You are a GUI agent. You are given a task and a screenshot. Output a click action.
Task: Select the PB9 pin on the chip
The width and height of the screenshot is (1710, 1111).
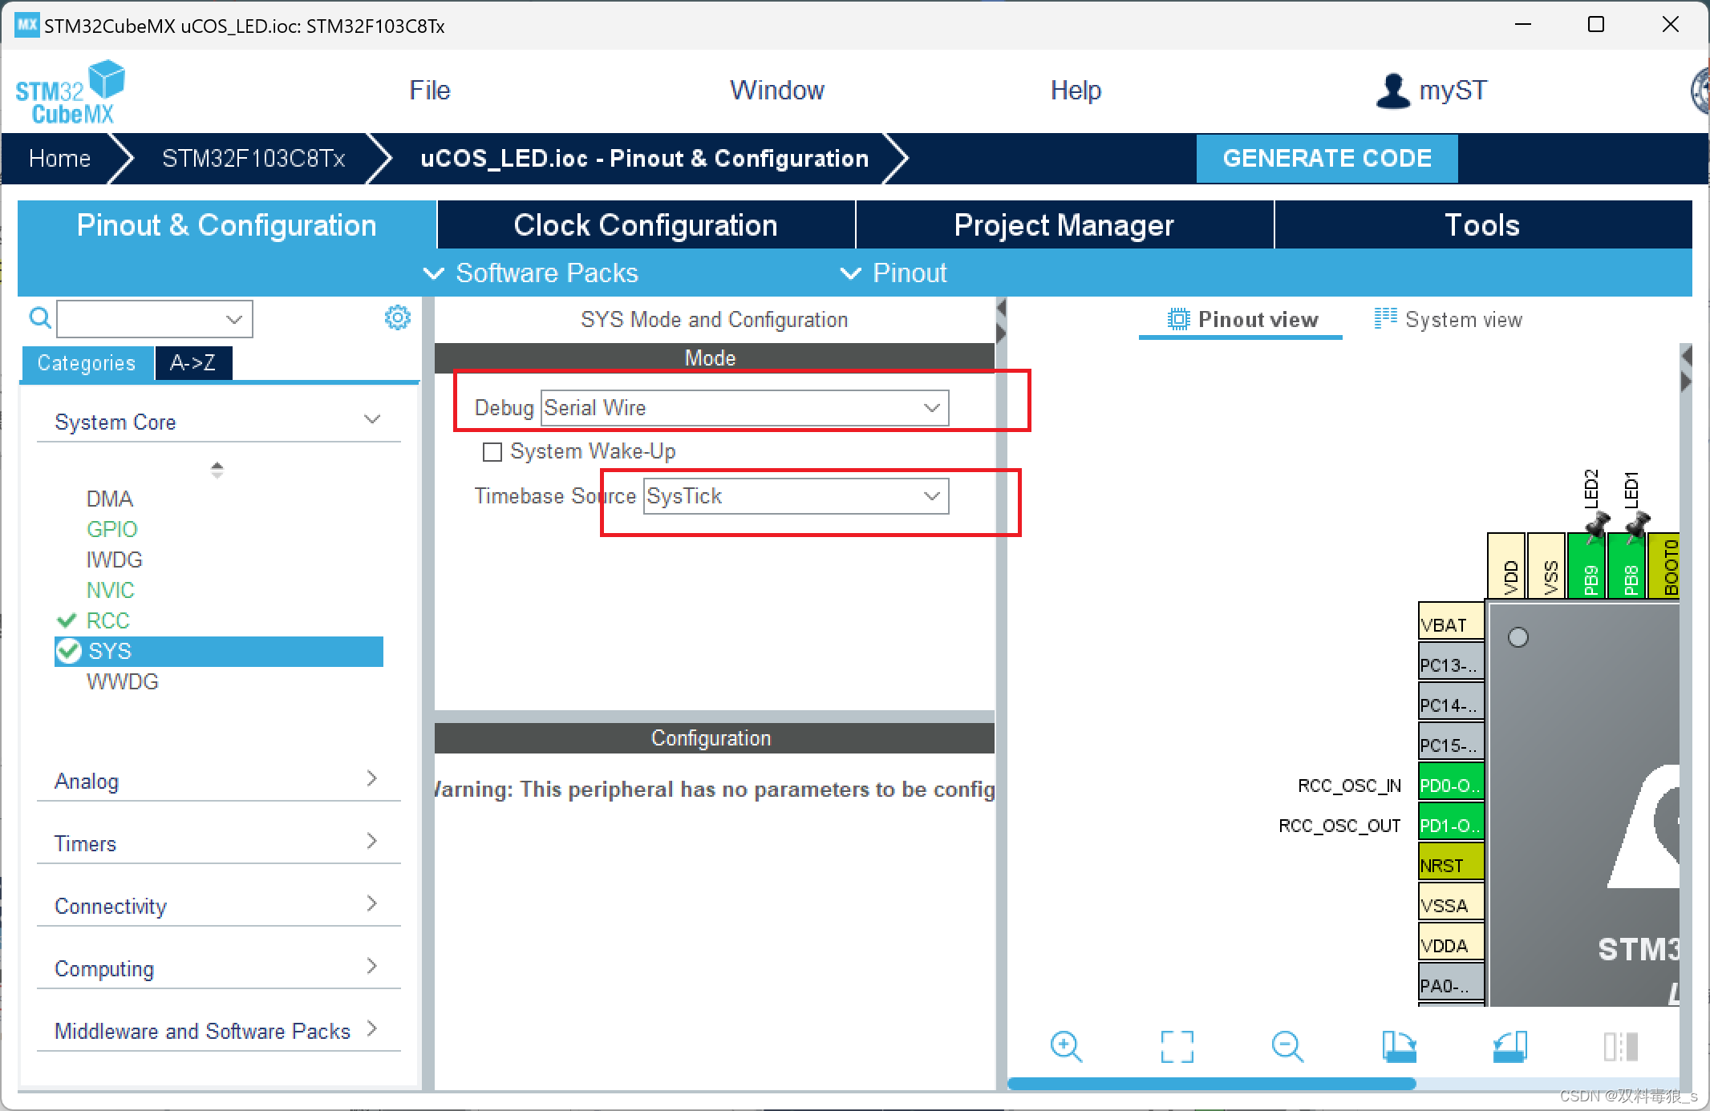tap(1586, 565)
